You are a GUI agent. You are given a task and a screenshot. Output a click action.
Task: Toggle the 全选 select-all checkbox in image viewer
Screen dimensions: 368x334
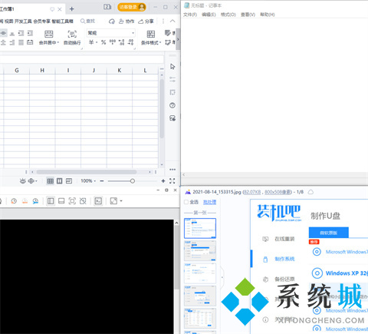186,202
